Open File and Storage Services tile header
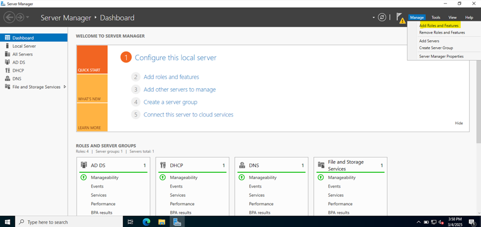The image size is (481, 227). (x=350, y=165)
